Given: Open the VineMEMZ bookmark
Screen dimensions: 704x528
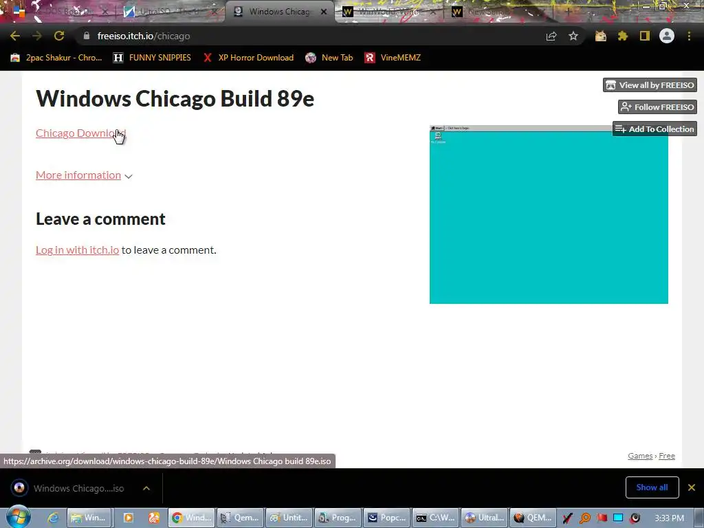Looking at the screenshot, I should tap(393, 58).
